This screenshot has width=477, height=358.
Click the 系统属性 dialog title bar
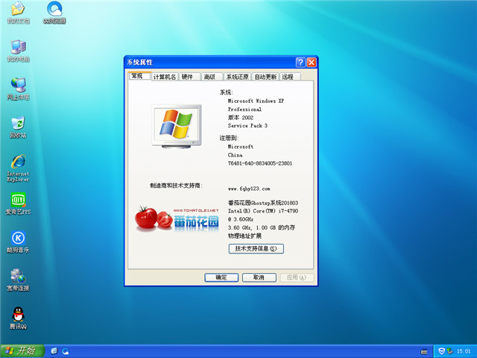pos(210,63)
